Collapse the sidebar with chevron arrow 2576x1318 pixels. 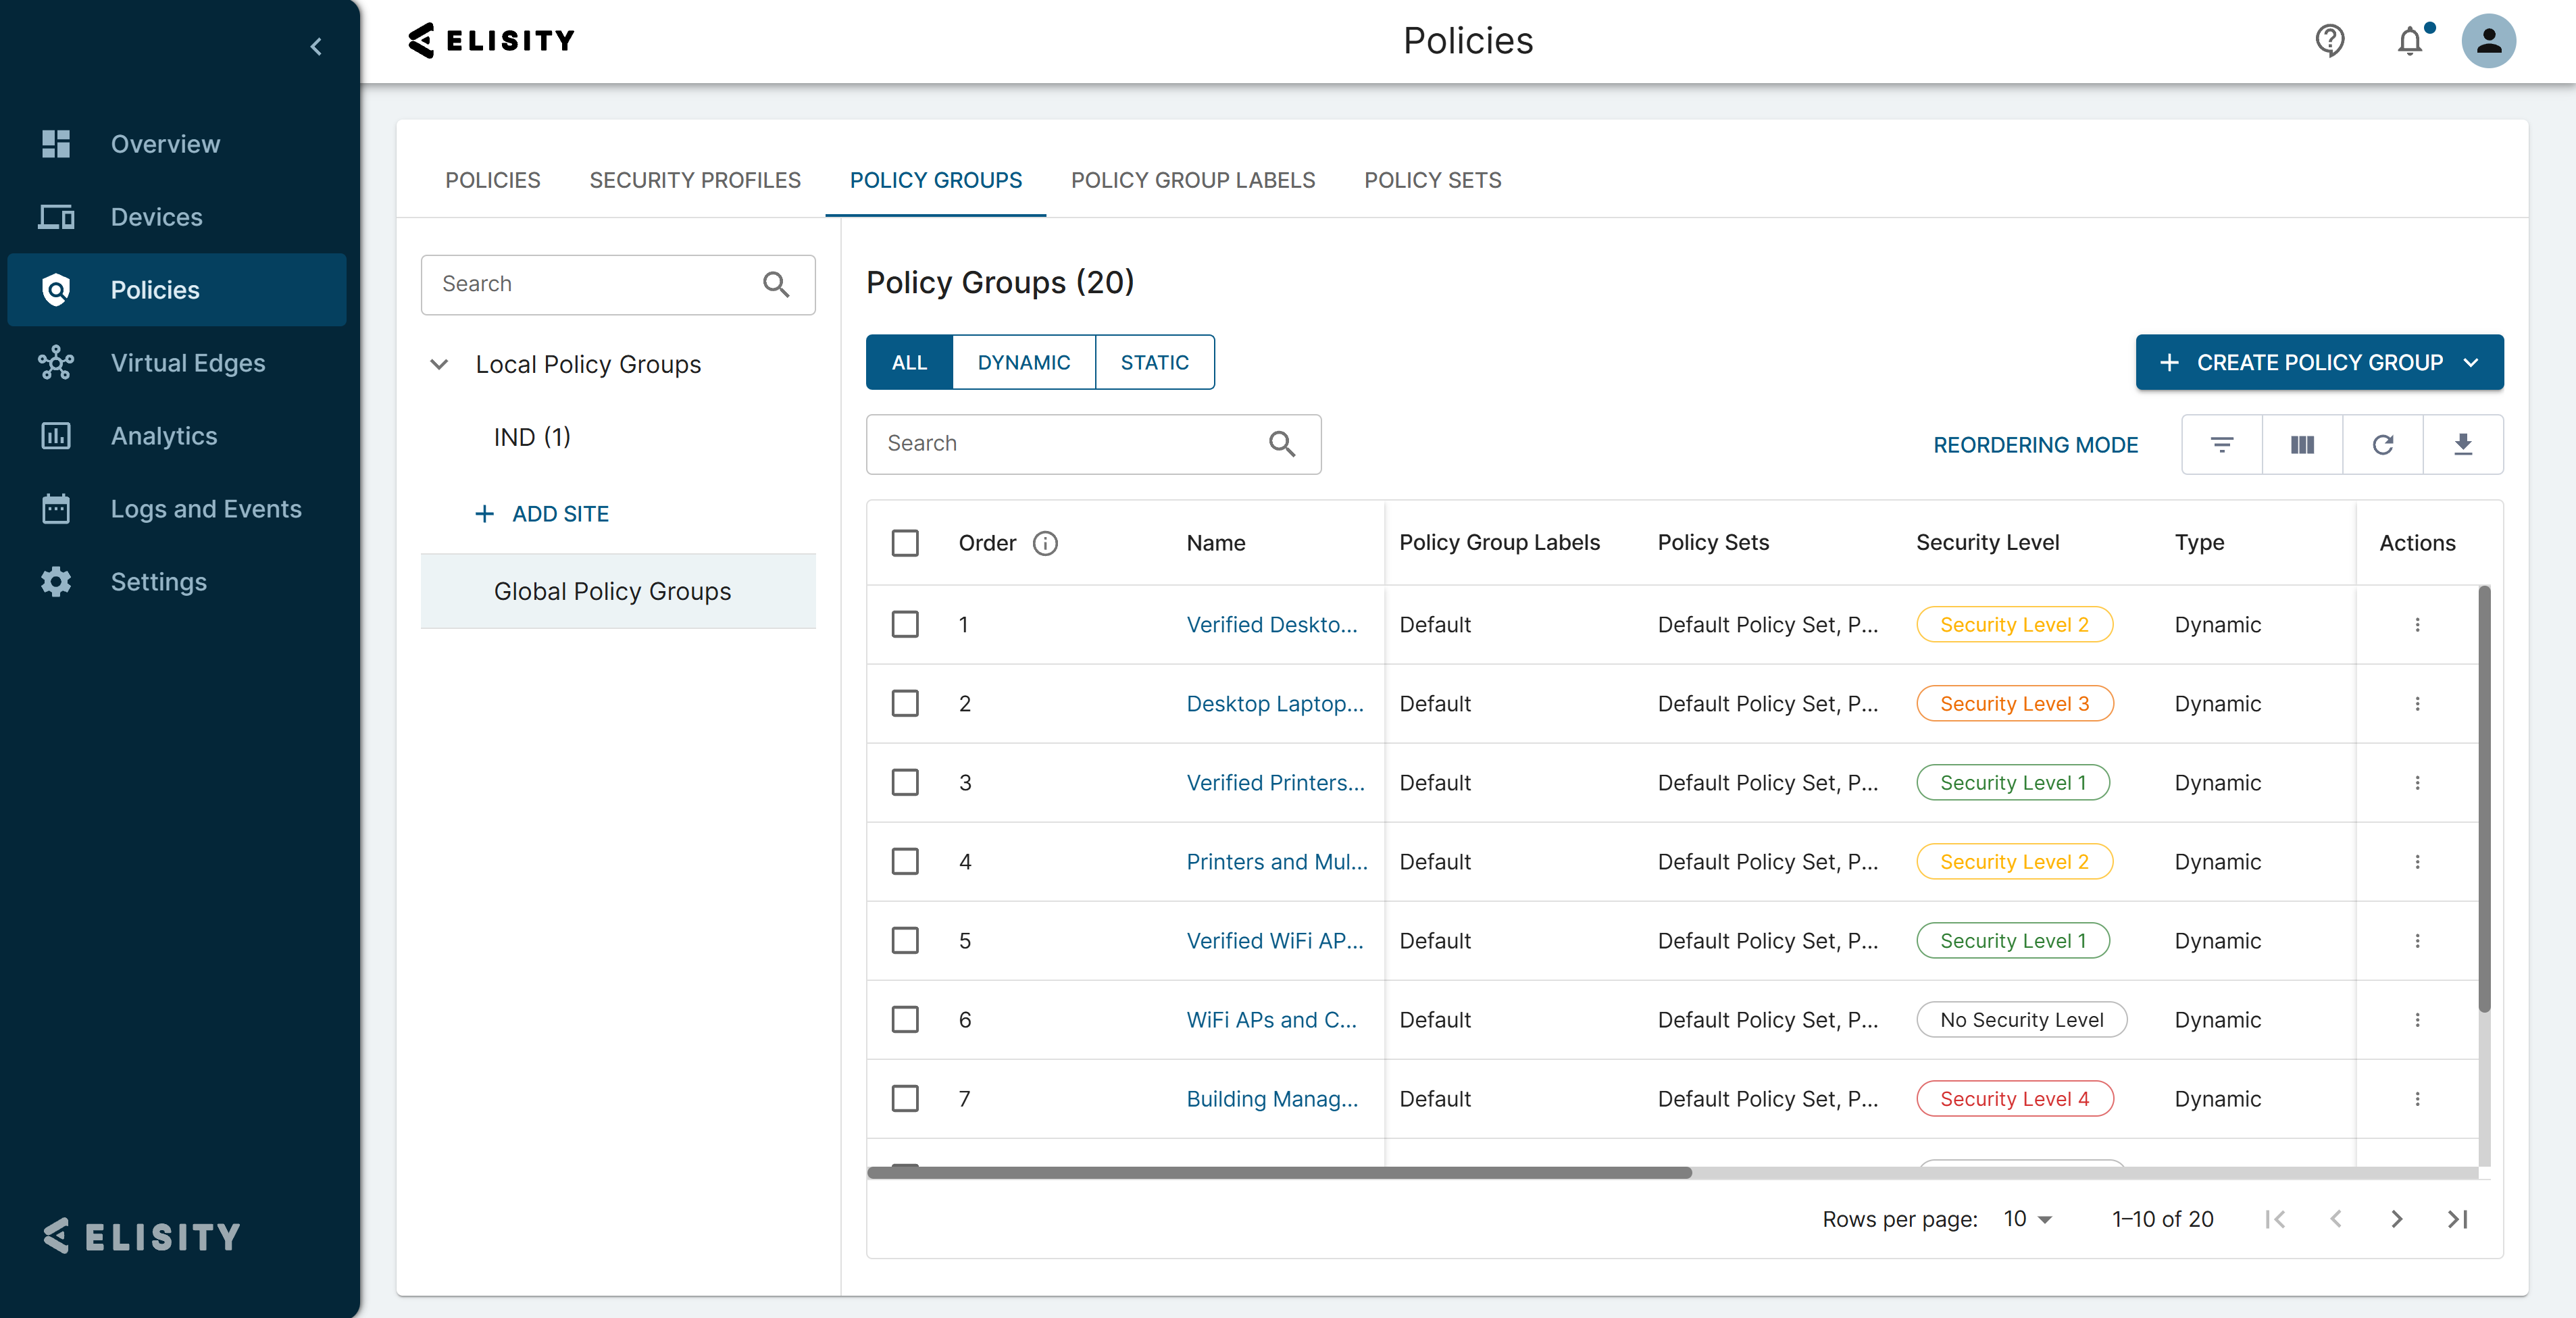point(316,46)
